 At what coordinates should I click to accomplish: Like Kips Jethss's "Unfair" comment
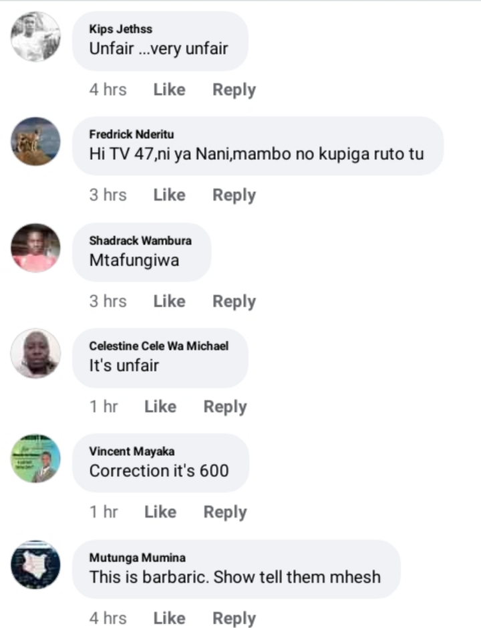[169, 90]
